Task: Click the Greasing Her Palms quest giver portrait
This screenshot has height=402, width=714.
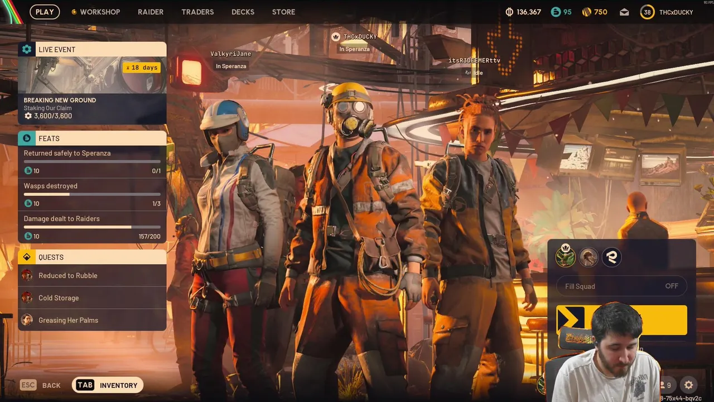Action: (x=27, y=320)
